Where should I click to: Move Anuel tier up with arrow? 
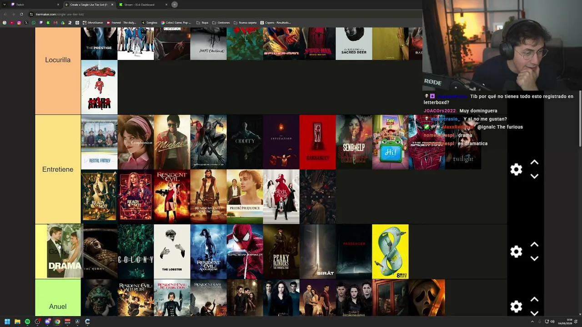pyautogui.click(x=534, y=299)
